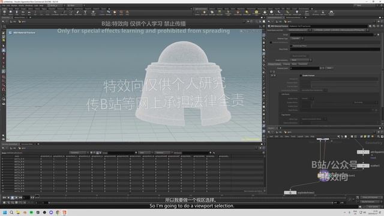The height and width of the screenshot is (216, 384).
Task: Click the Group text field
Action: click(332, 35)
